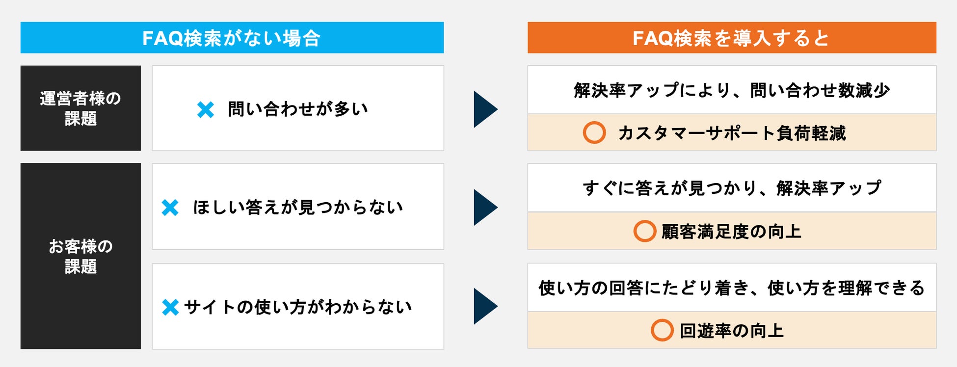Click the すぐに答えが見つかり、解決率アップ text
Viewport: 957px width, 367px height.
(x=731, y=188)
